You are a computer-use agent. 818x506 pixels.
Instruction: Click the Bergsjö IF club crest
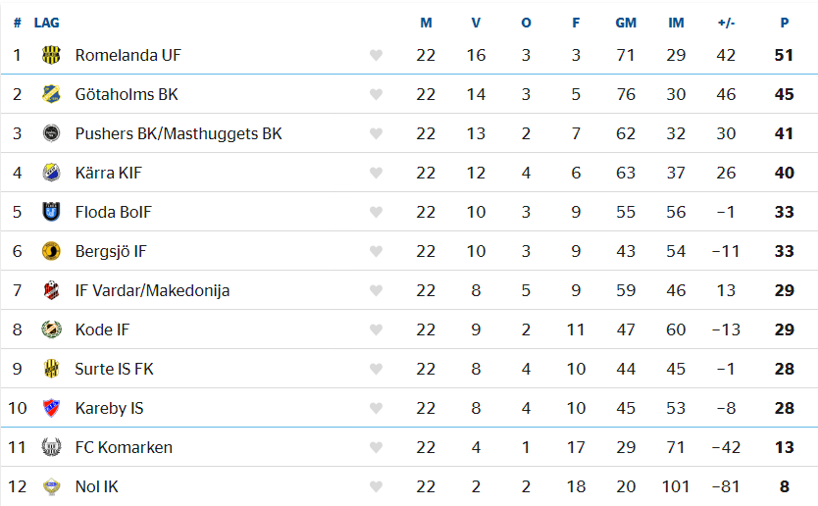51,251
